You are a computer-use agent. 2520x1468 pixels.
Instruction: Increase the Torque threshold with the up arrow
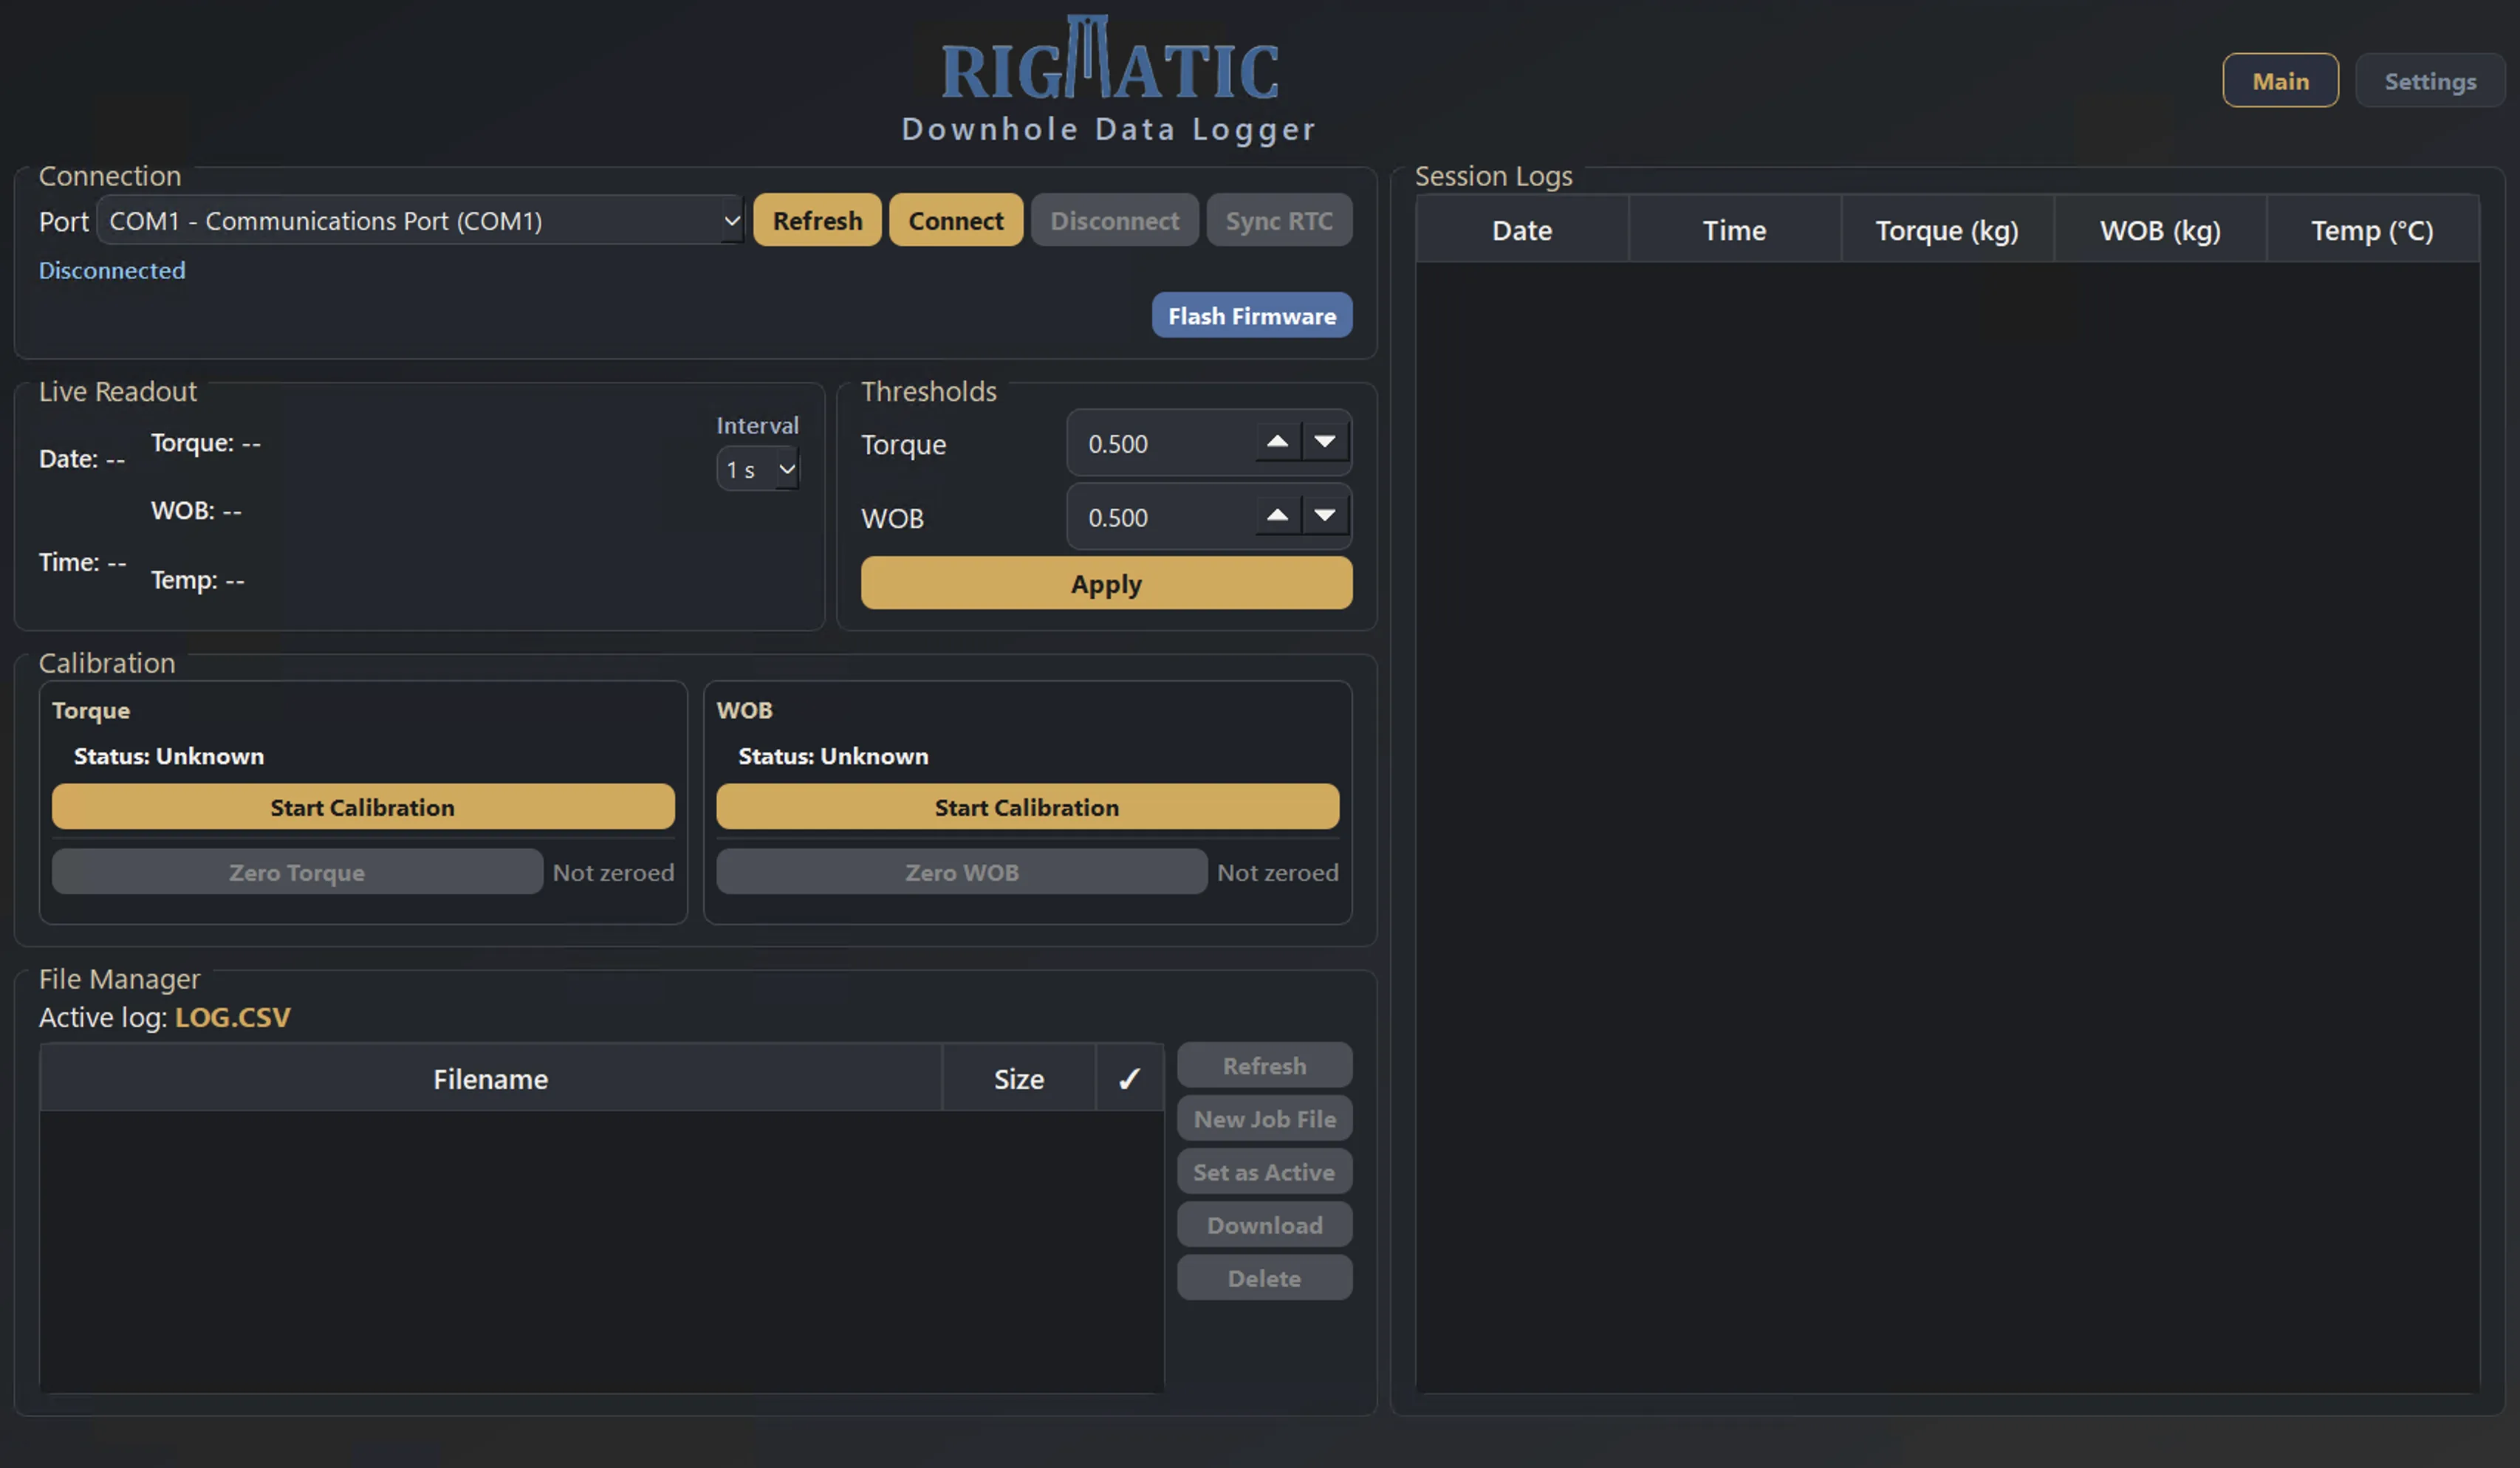[1278, 441]
